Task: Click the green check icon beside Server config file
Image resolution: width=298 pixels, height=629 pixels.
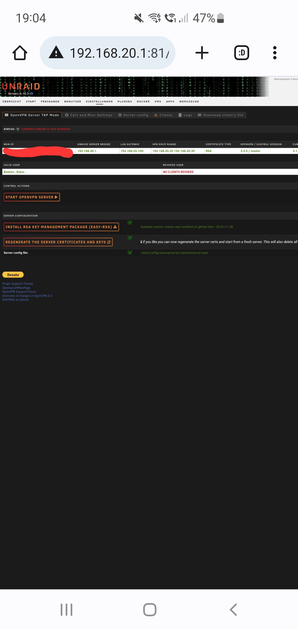Action: (130, 253)
